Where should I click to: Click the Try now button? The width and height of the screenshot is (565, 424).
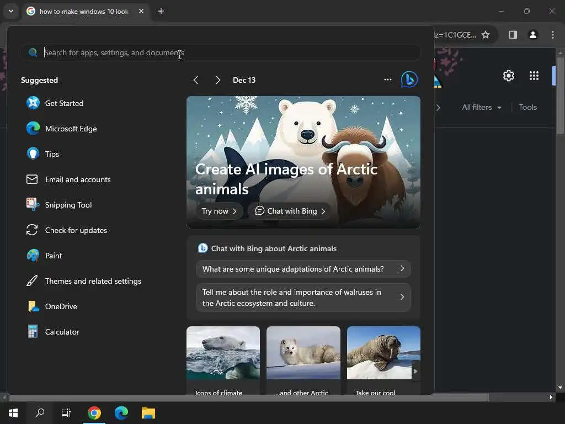(219, 211)
